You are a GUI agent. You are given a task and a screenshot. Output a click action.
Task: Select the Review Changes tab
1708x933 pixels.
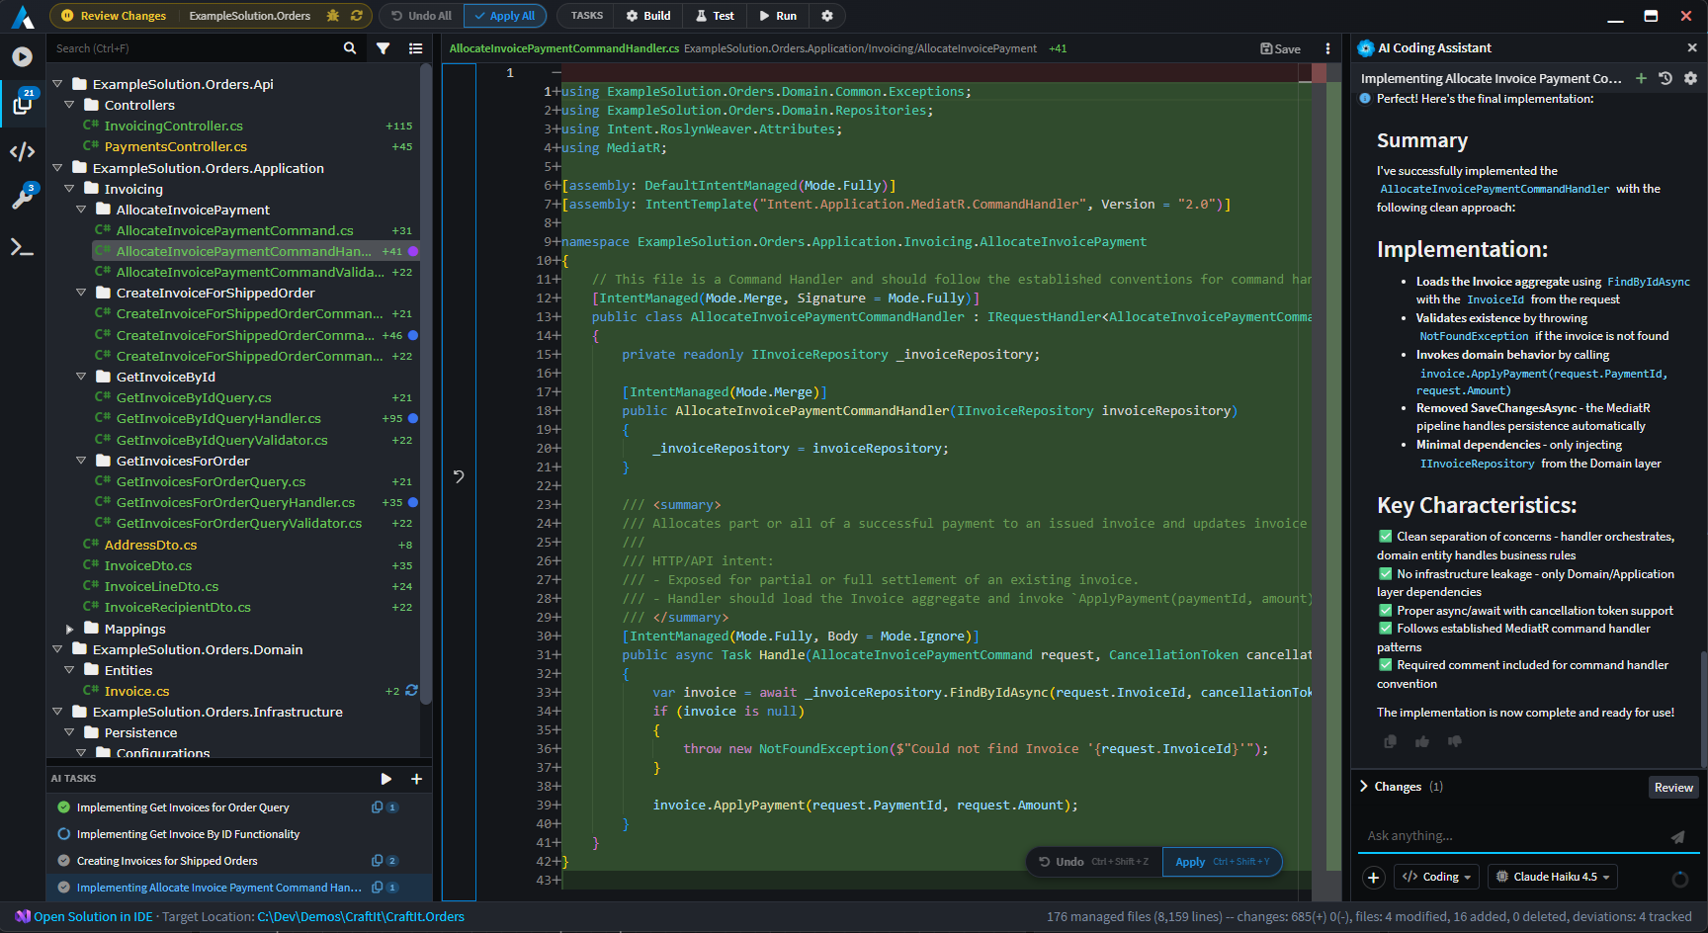[x=113, y=16]
